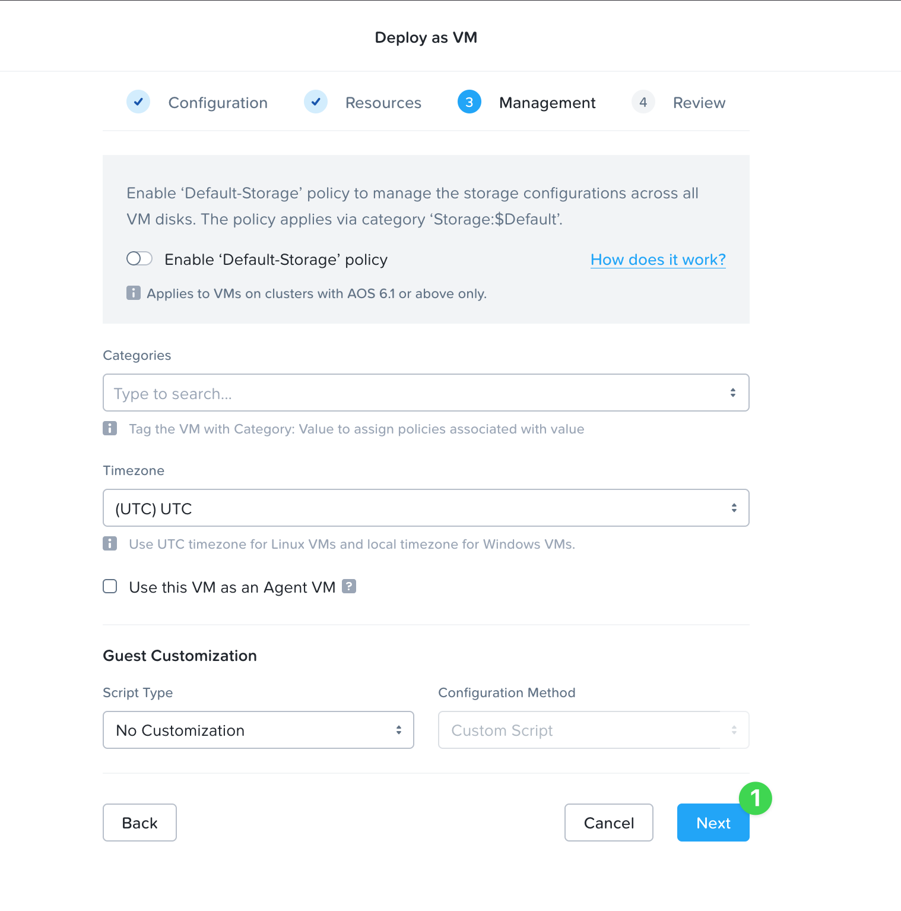Click the info icon beside Categories hint
The width and height of the screenshot is (901, 911).
point(110,428)
